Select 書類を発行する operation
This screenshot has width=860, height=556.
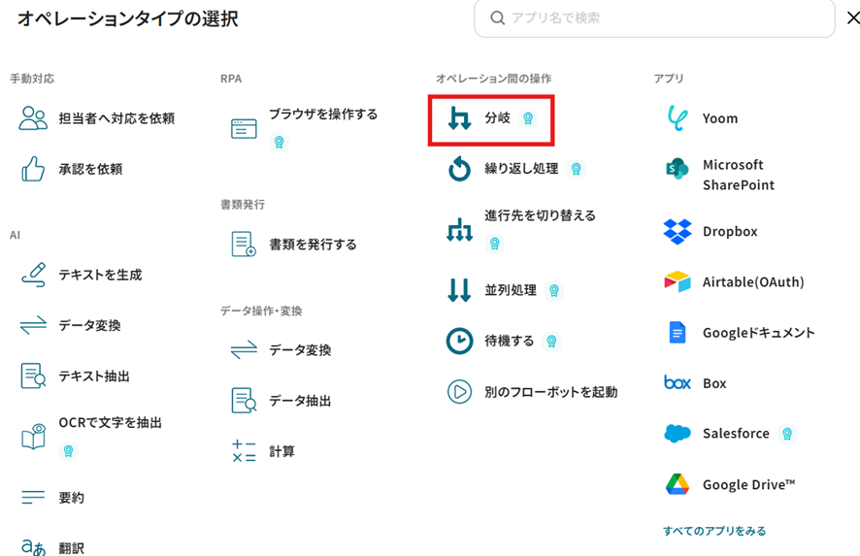(294, 244)
